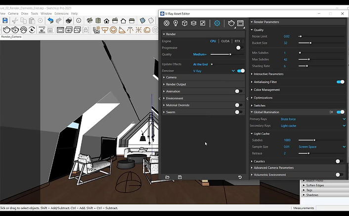349x216 pixels.
Task: Turn off the Antialiasing Filter toggle
Action: 340,82
